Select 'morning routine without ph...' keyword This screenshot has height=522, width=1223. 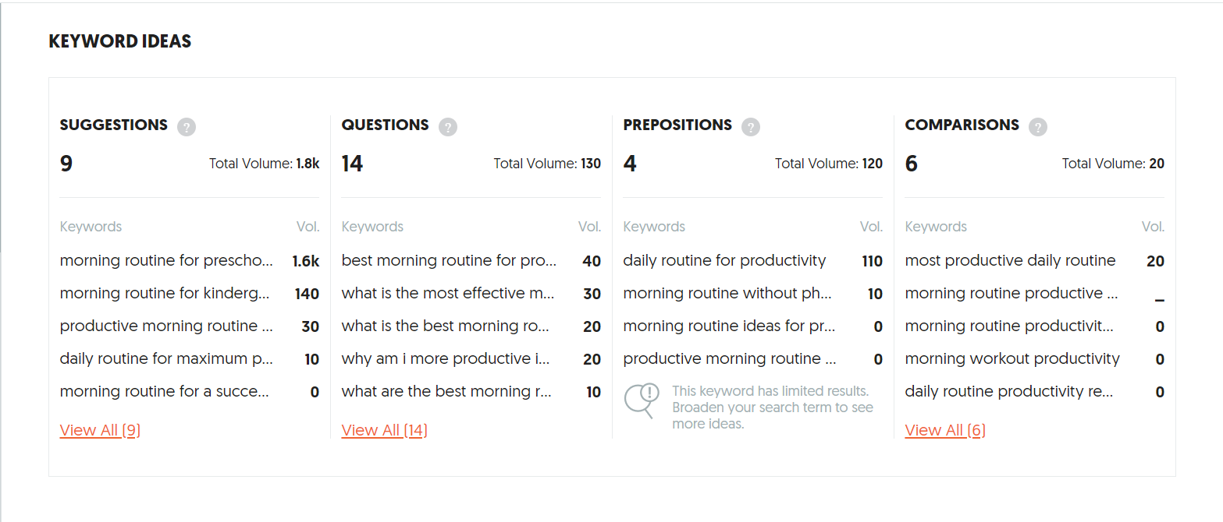coord(727,294)
